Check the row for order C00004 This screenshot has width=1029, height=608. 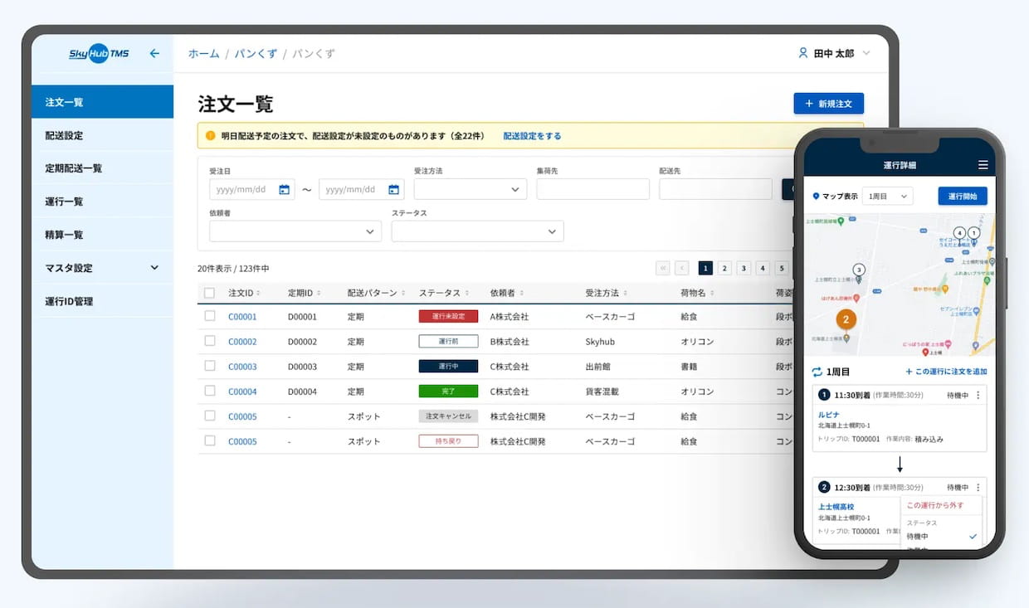pyautogui.click(x=210, y=391)
